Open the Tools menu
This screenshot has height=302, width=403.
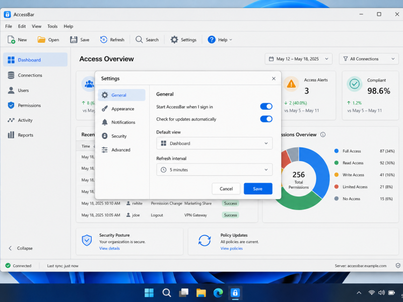(x=52, y=26)
